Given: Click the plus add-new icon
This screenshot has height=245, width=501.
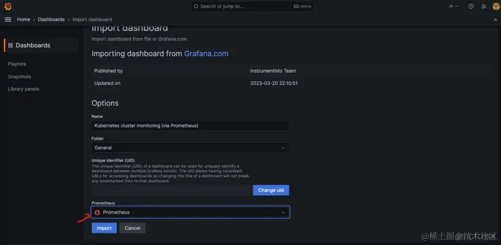Looking at the screenshot, I should pyautogui.click(x=451, y=6).
